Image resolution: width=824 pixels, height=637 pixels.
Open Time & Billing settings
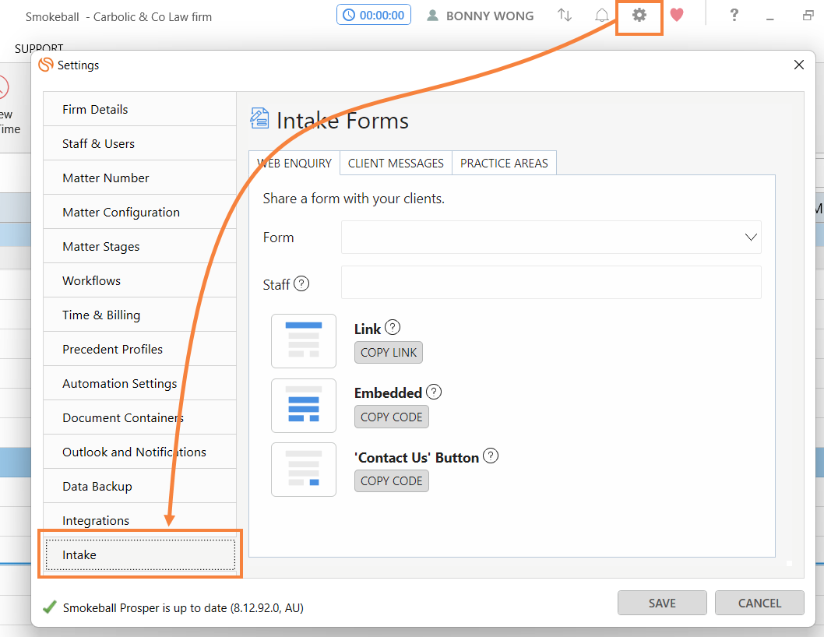coord(139,315)
